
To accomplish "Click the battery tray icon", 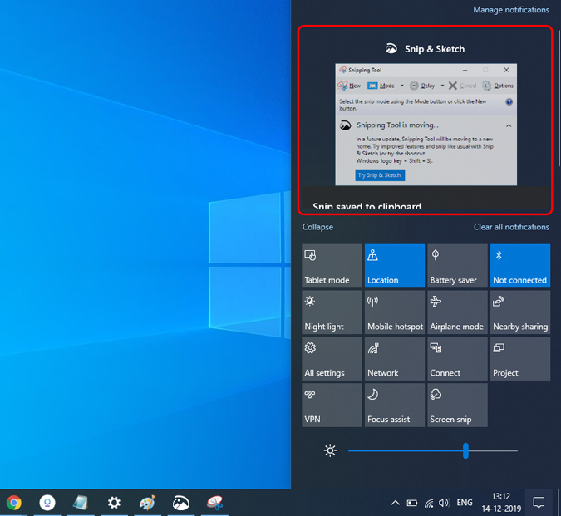I will 412,504.
